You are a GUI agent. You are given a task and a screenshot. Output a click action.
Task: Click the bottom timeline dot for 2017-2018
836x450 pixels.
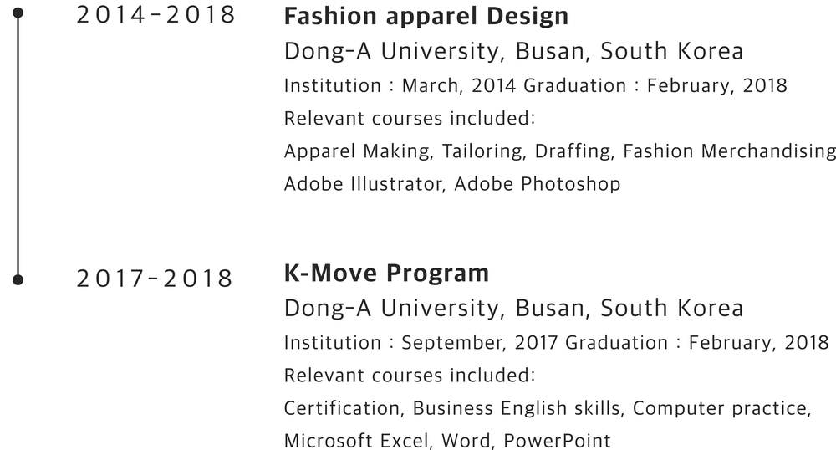(18, 279)
